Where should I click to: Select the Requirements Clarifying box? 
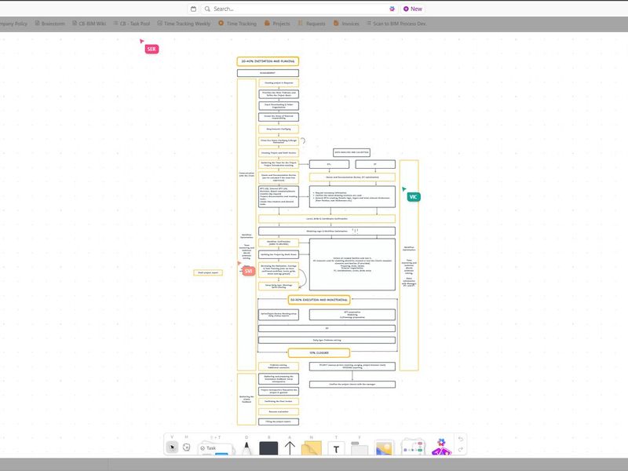[x=279, y=129]
